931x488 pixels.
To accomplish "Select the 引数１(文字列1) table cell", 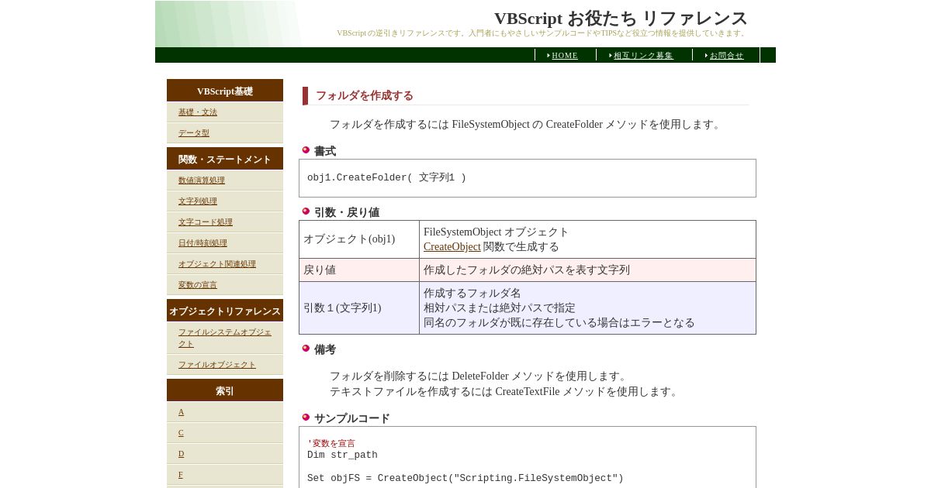I will [x=359, y=308].
